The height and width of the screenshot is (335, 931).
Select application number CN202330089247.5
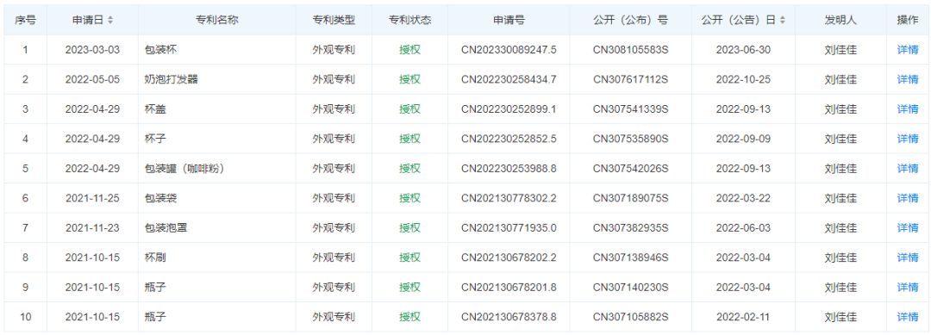[x=509, y=50]
